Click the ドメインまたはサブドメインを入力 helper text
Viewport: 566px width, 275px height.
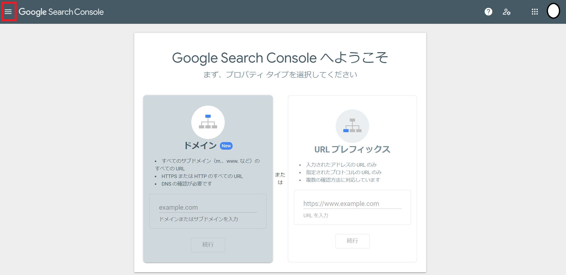point(199,219)
